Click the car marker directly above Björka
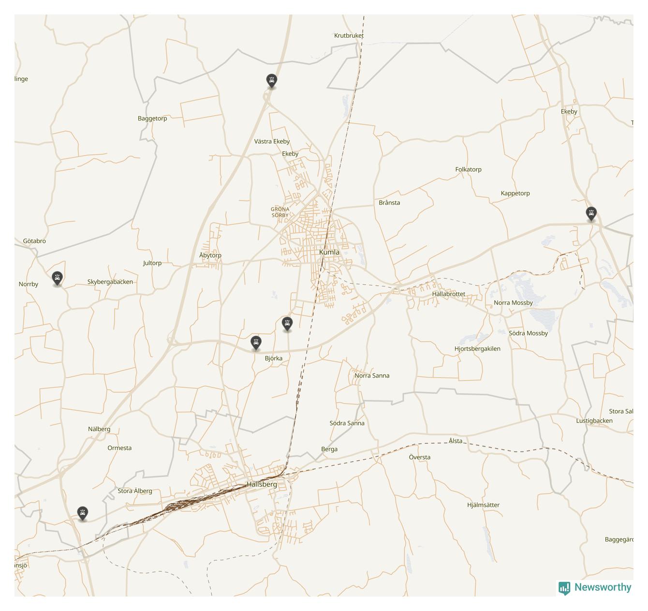Screen dimensions: 648x611 coord(256,343)
